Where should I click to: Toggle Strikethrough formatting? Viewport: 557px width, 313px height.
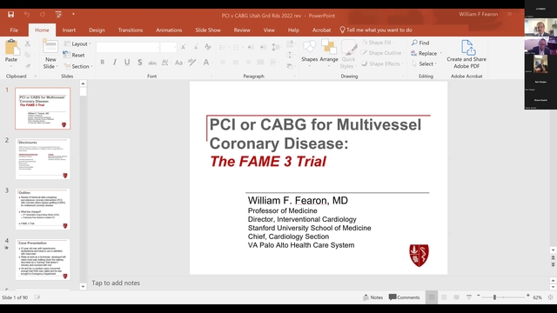click(x=152, y=63)
